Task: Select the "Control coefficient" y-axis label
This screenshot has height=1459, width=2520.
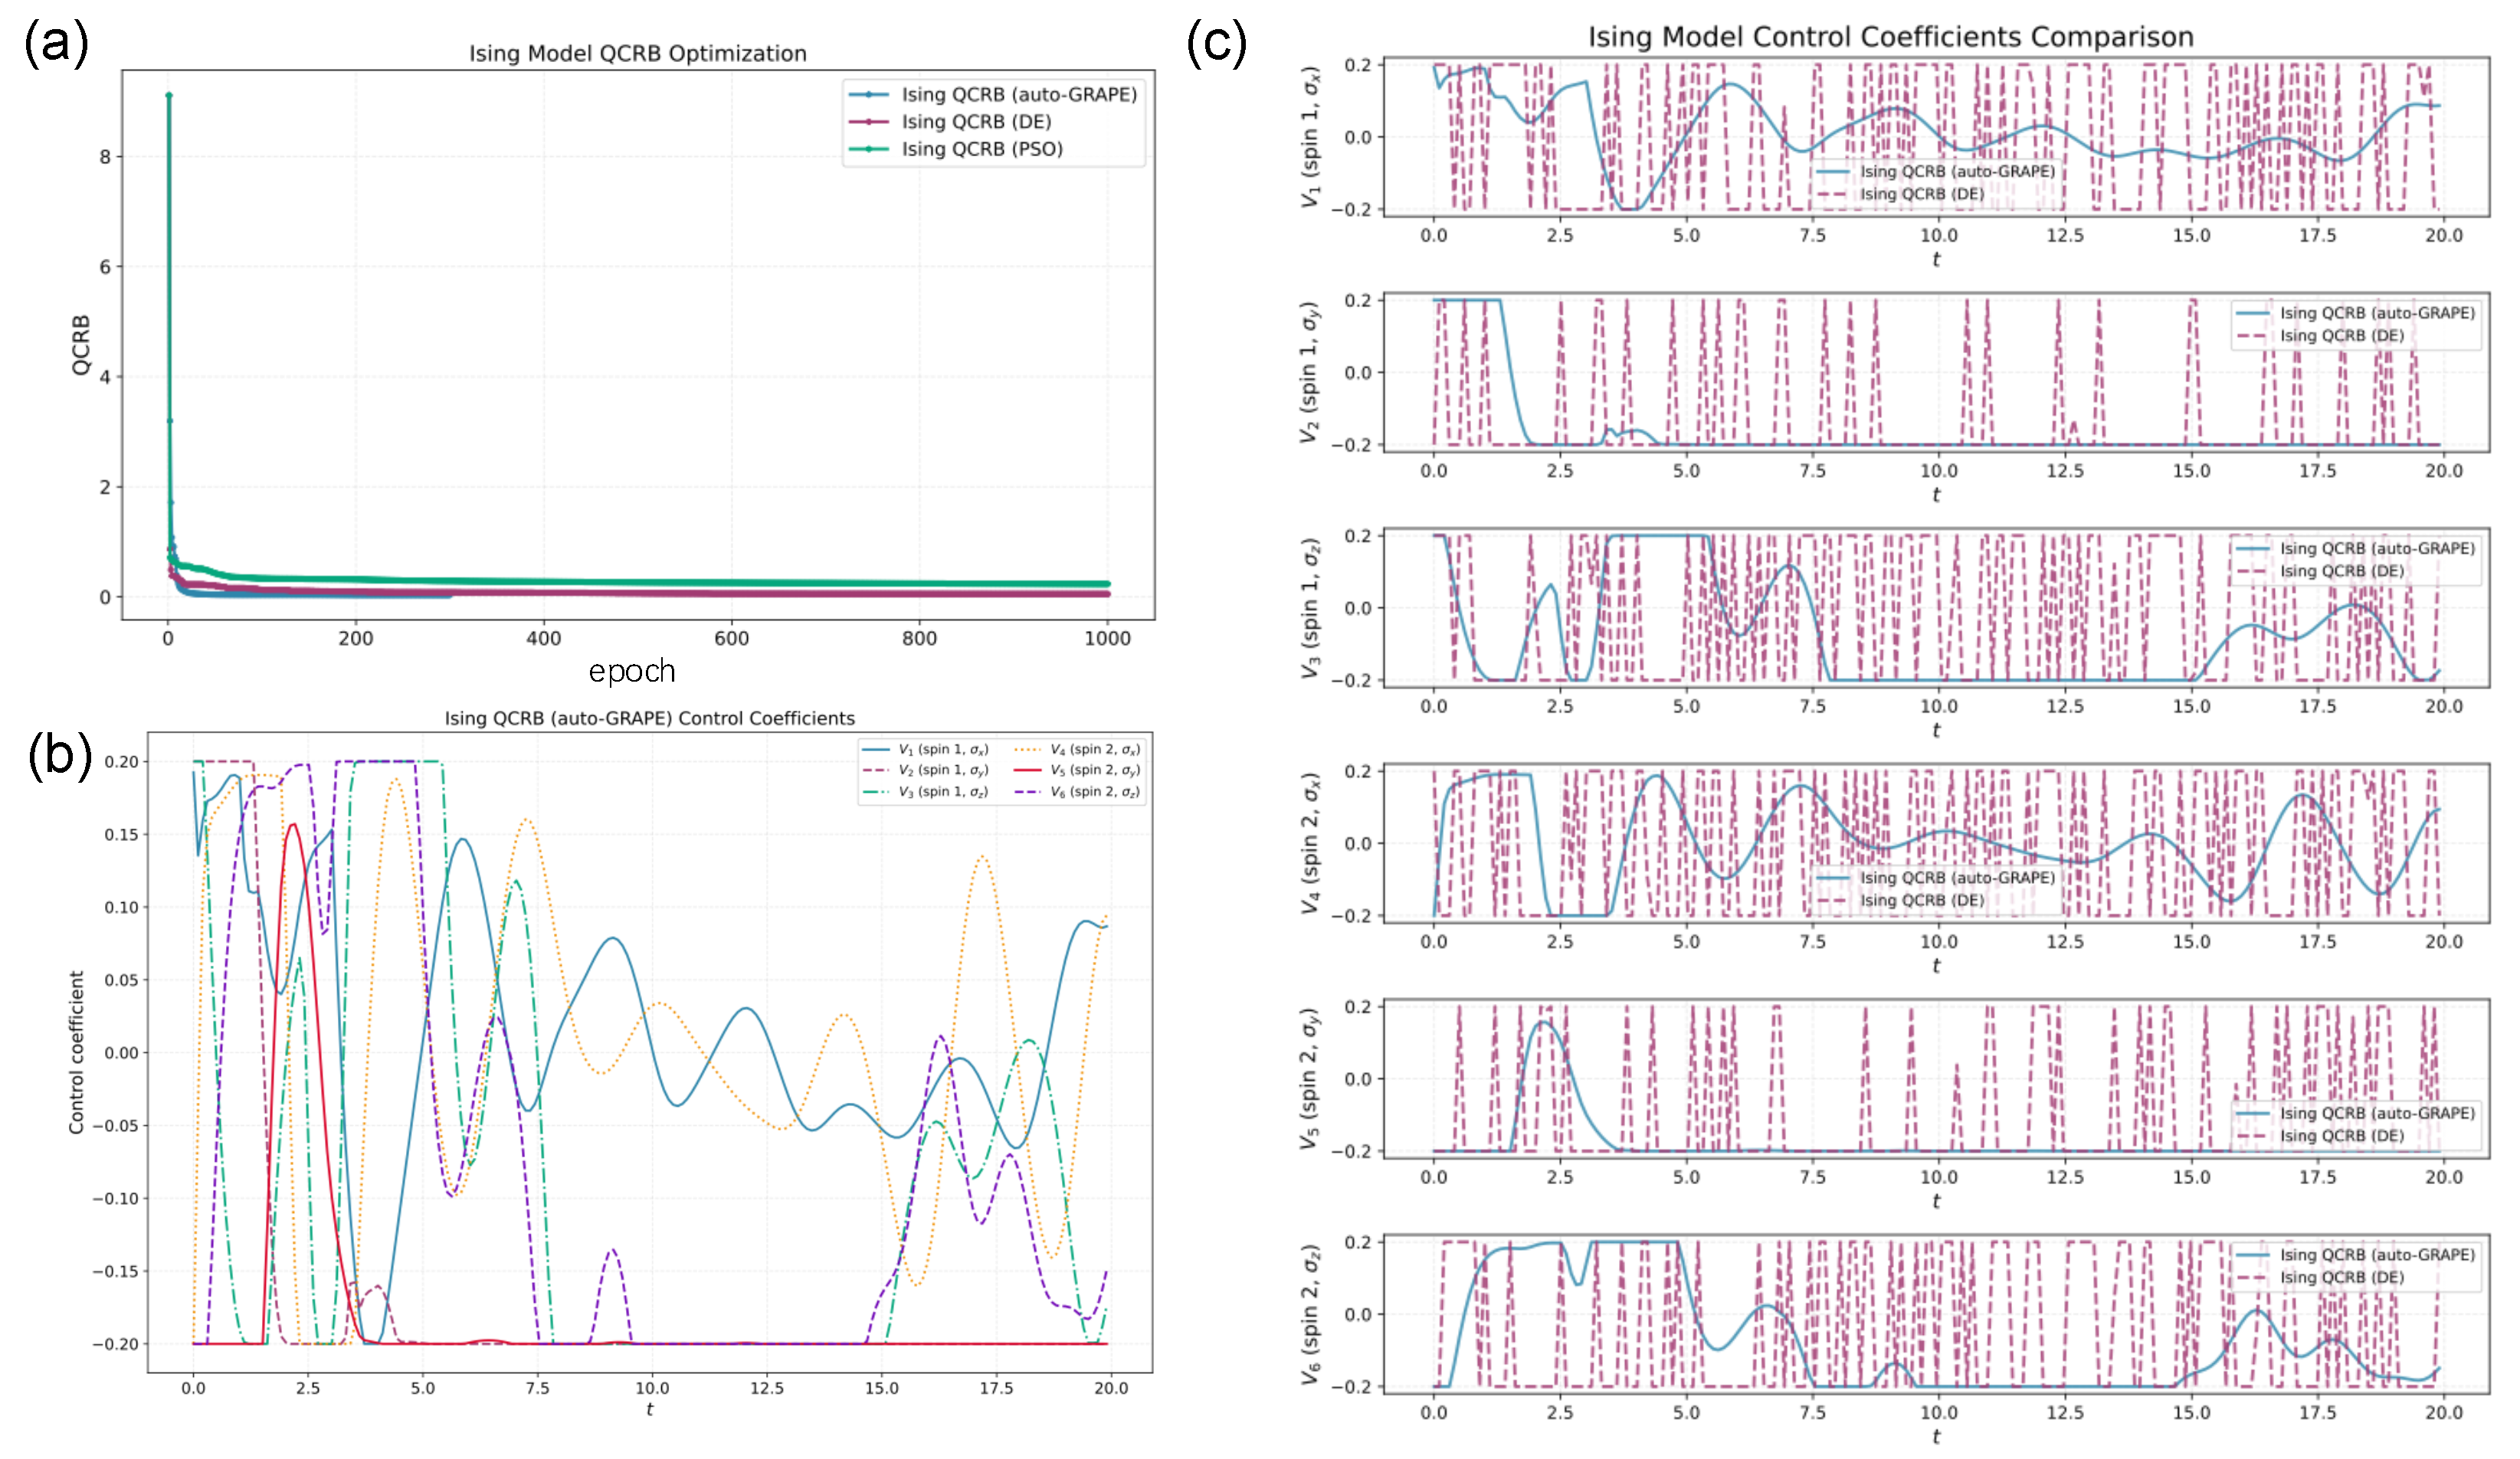Action: [77, 1052]
